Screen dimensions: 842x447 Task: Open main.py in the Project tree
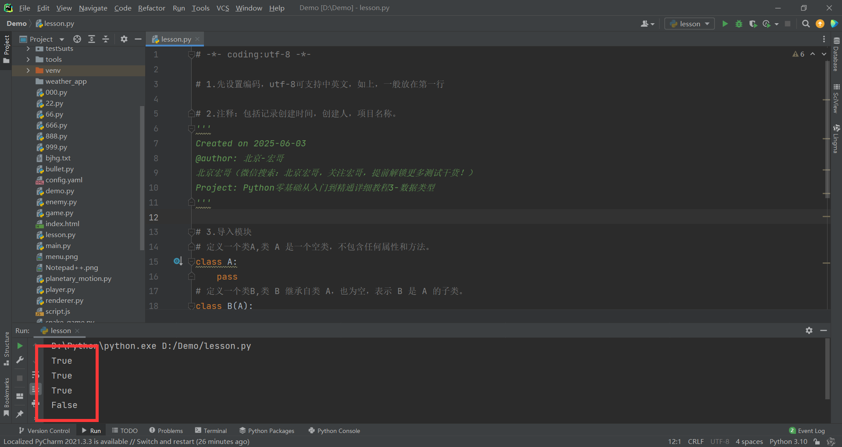click(x=58, y=246)
